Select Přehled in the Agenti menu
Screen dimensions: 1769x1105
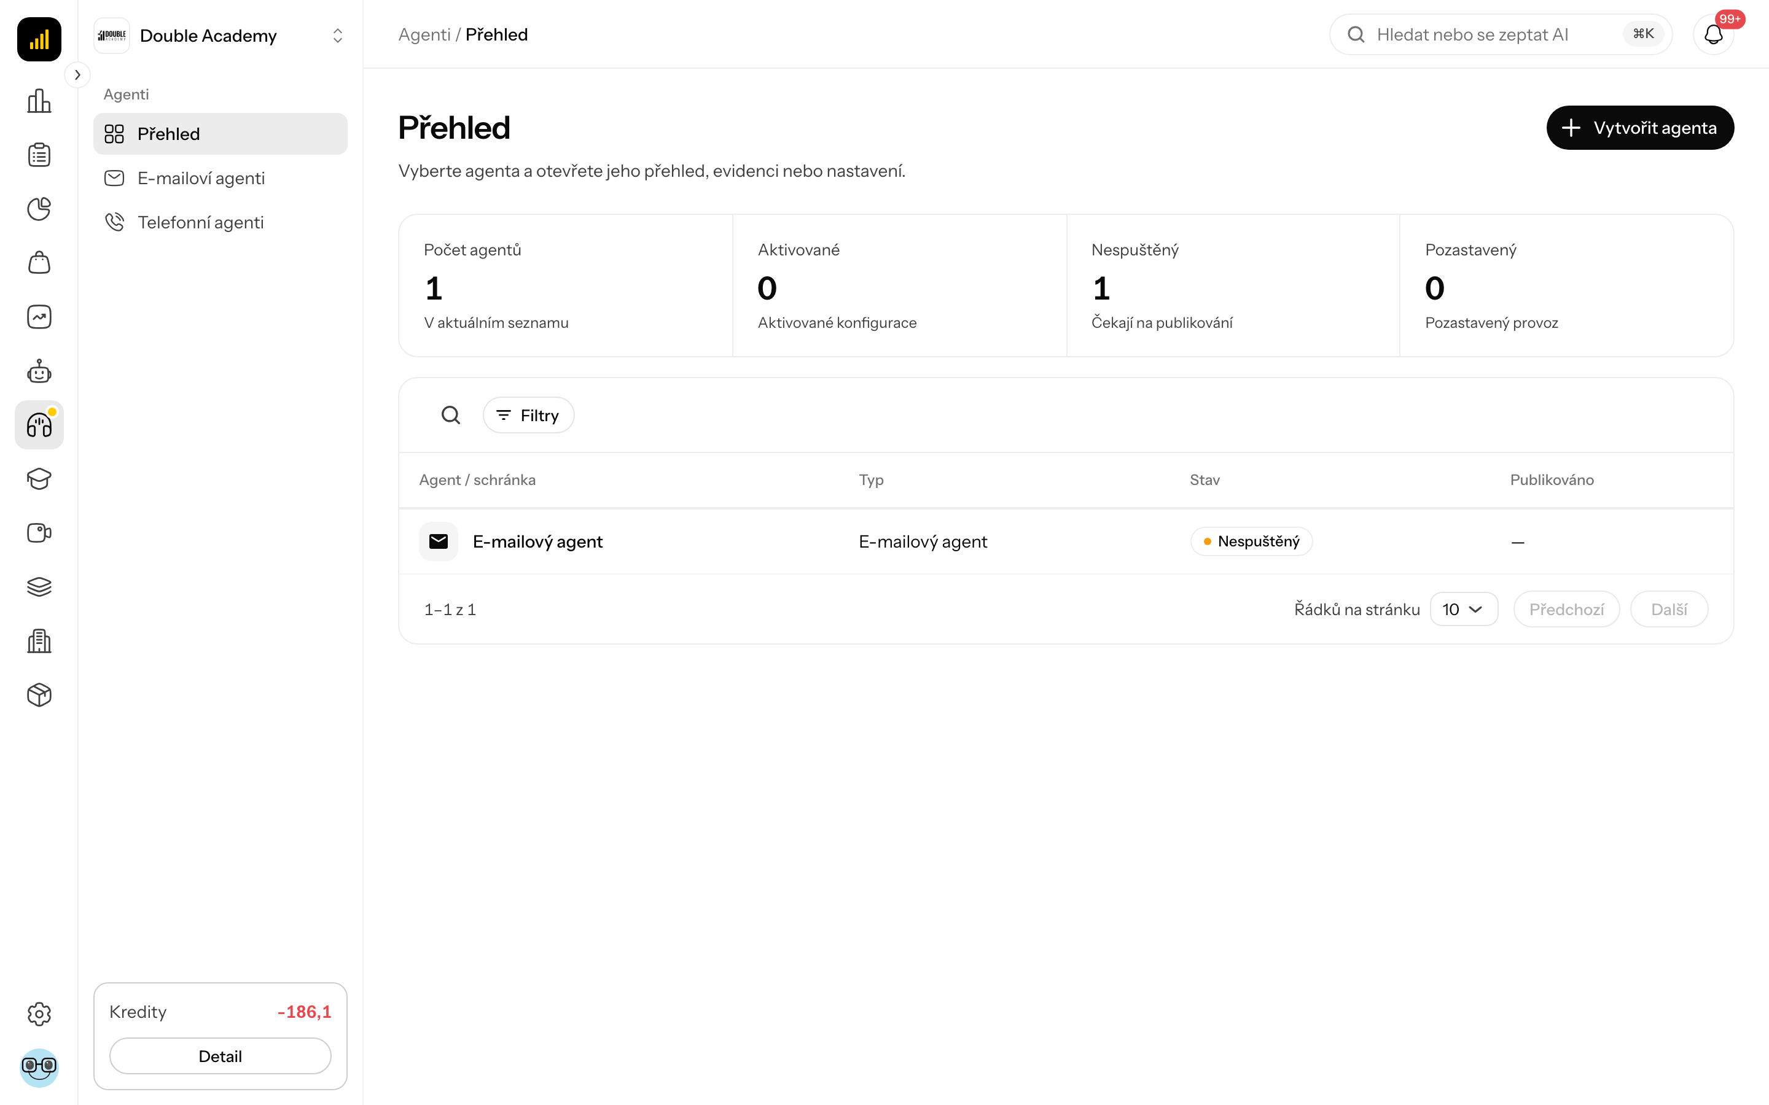coord(220,134)
